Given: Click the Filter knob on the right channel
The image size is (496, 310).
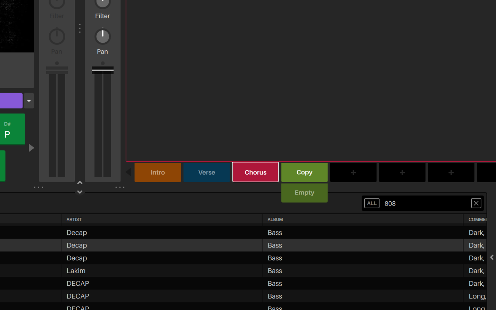Looking at the screenshot, I should click(x=102, y=3).
